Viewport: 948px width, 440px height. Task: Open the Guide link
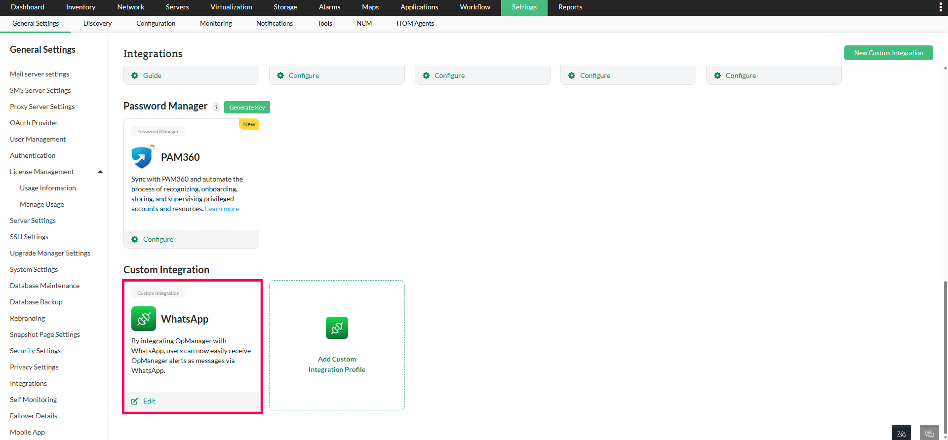point(152,75)
